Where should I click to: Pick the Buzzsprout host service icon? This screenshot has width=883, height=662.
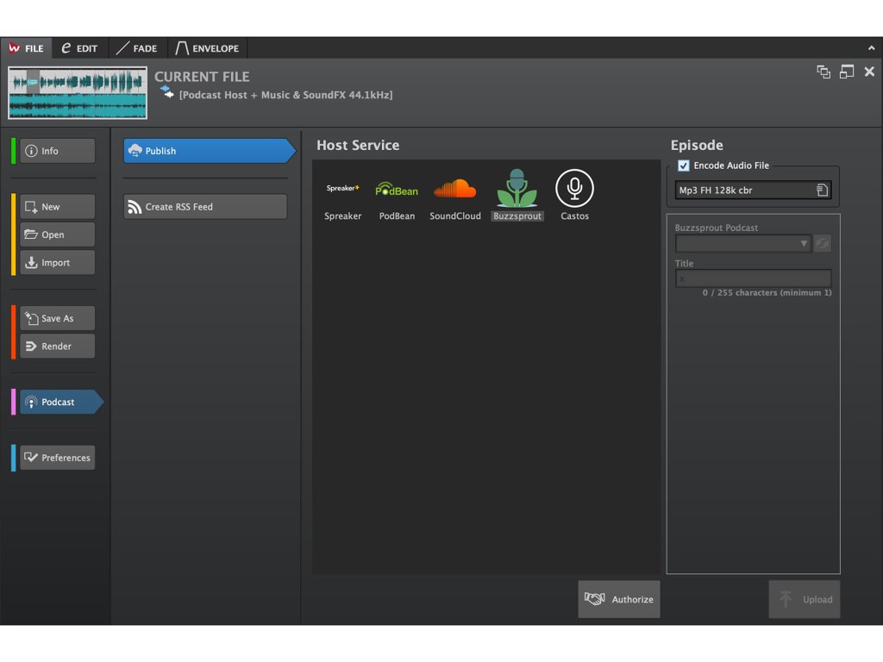tap(517, 189)
